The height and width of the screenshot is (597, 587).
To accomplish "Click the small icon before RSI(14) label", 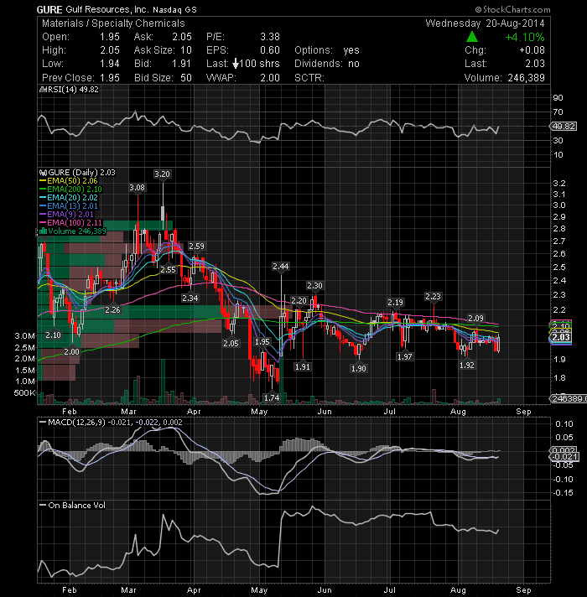I will click(x=43, y=90).
